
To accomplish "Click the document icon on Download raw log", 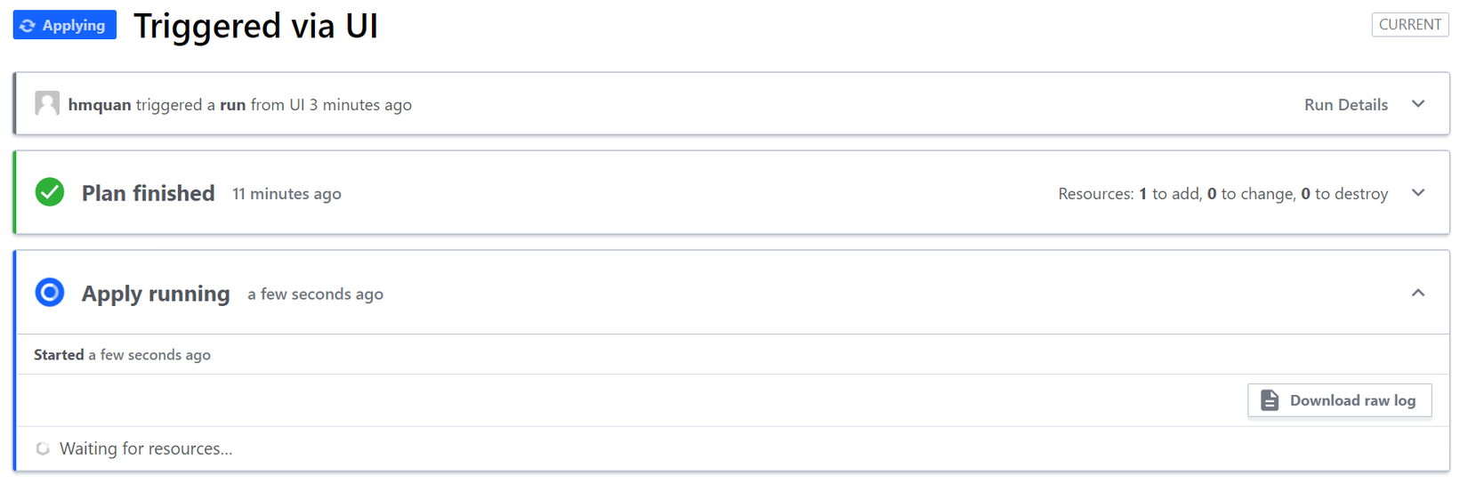I will [x=1270, y=400].
